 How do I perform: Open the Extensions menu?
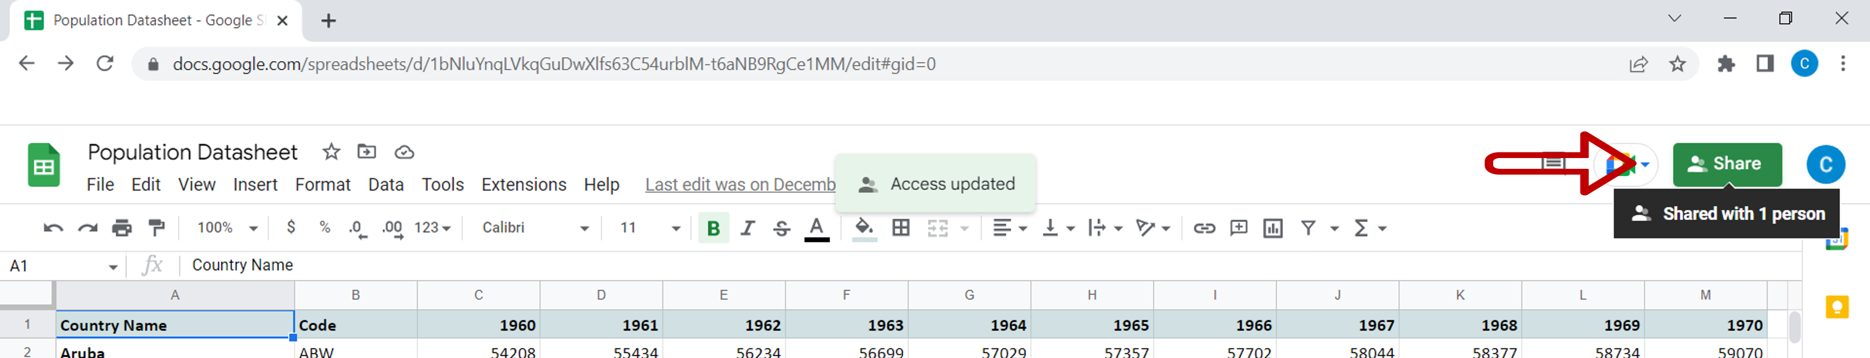[x=524, y=185]
